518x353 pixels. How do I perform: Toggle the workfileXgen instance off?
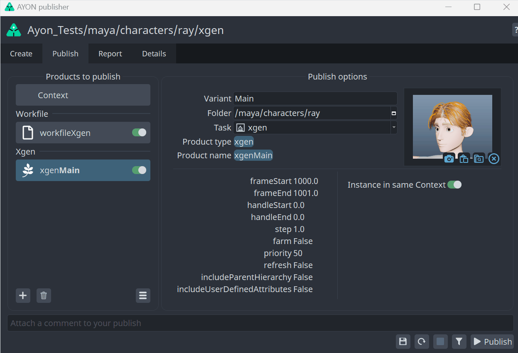139,133
